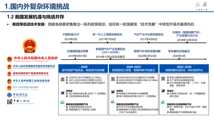The height and width of the screenshot is (120, 214).
Task: Click the text FCEV汽车补贴政策延续
Action: (x=131, y=107)
